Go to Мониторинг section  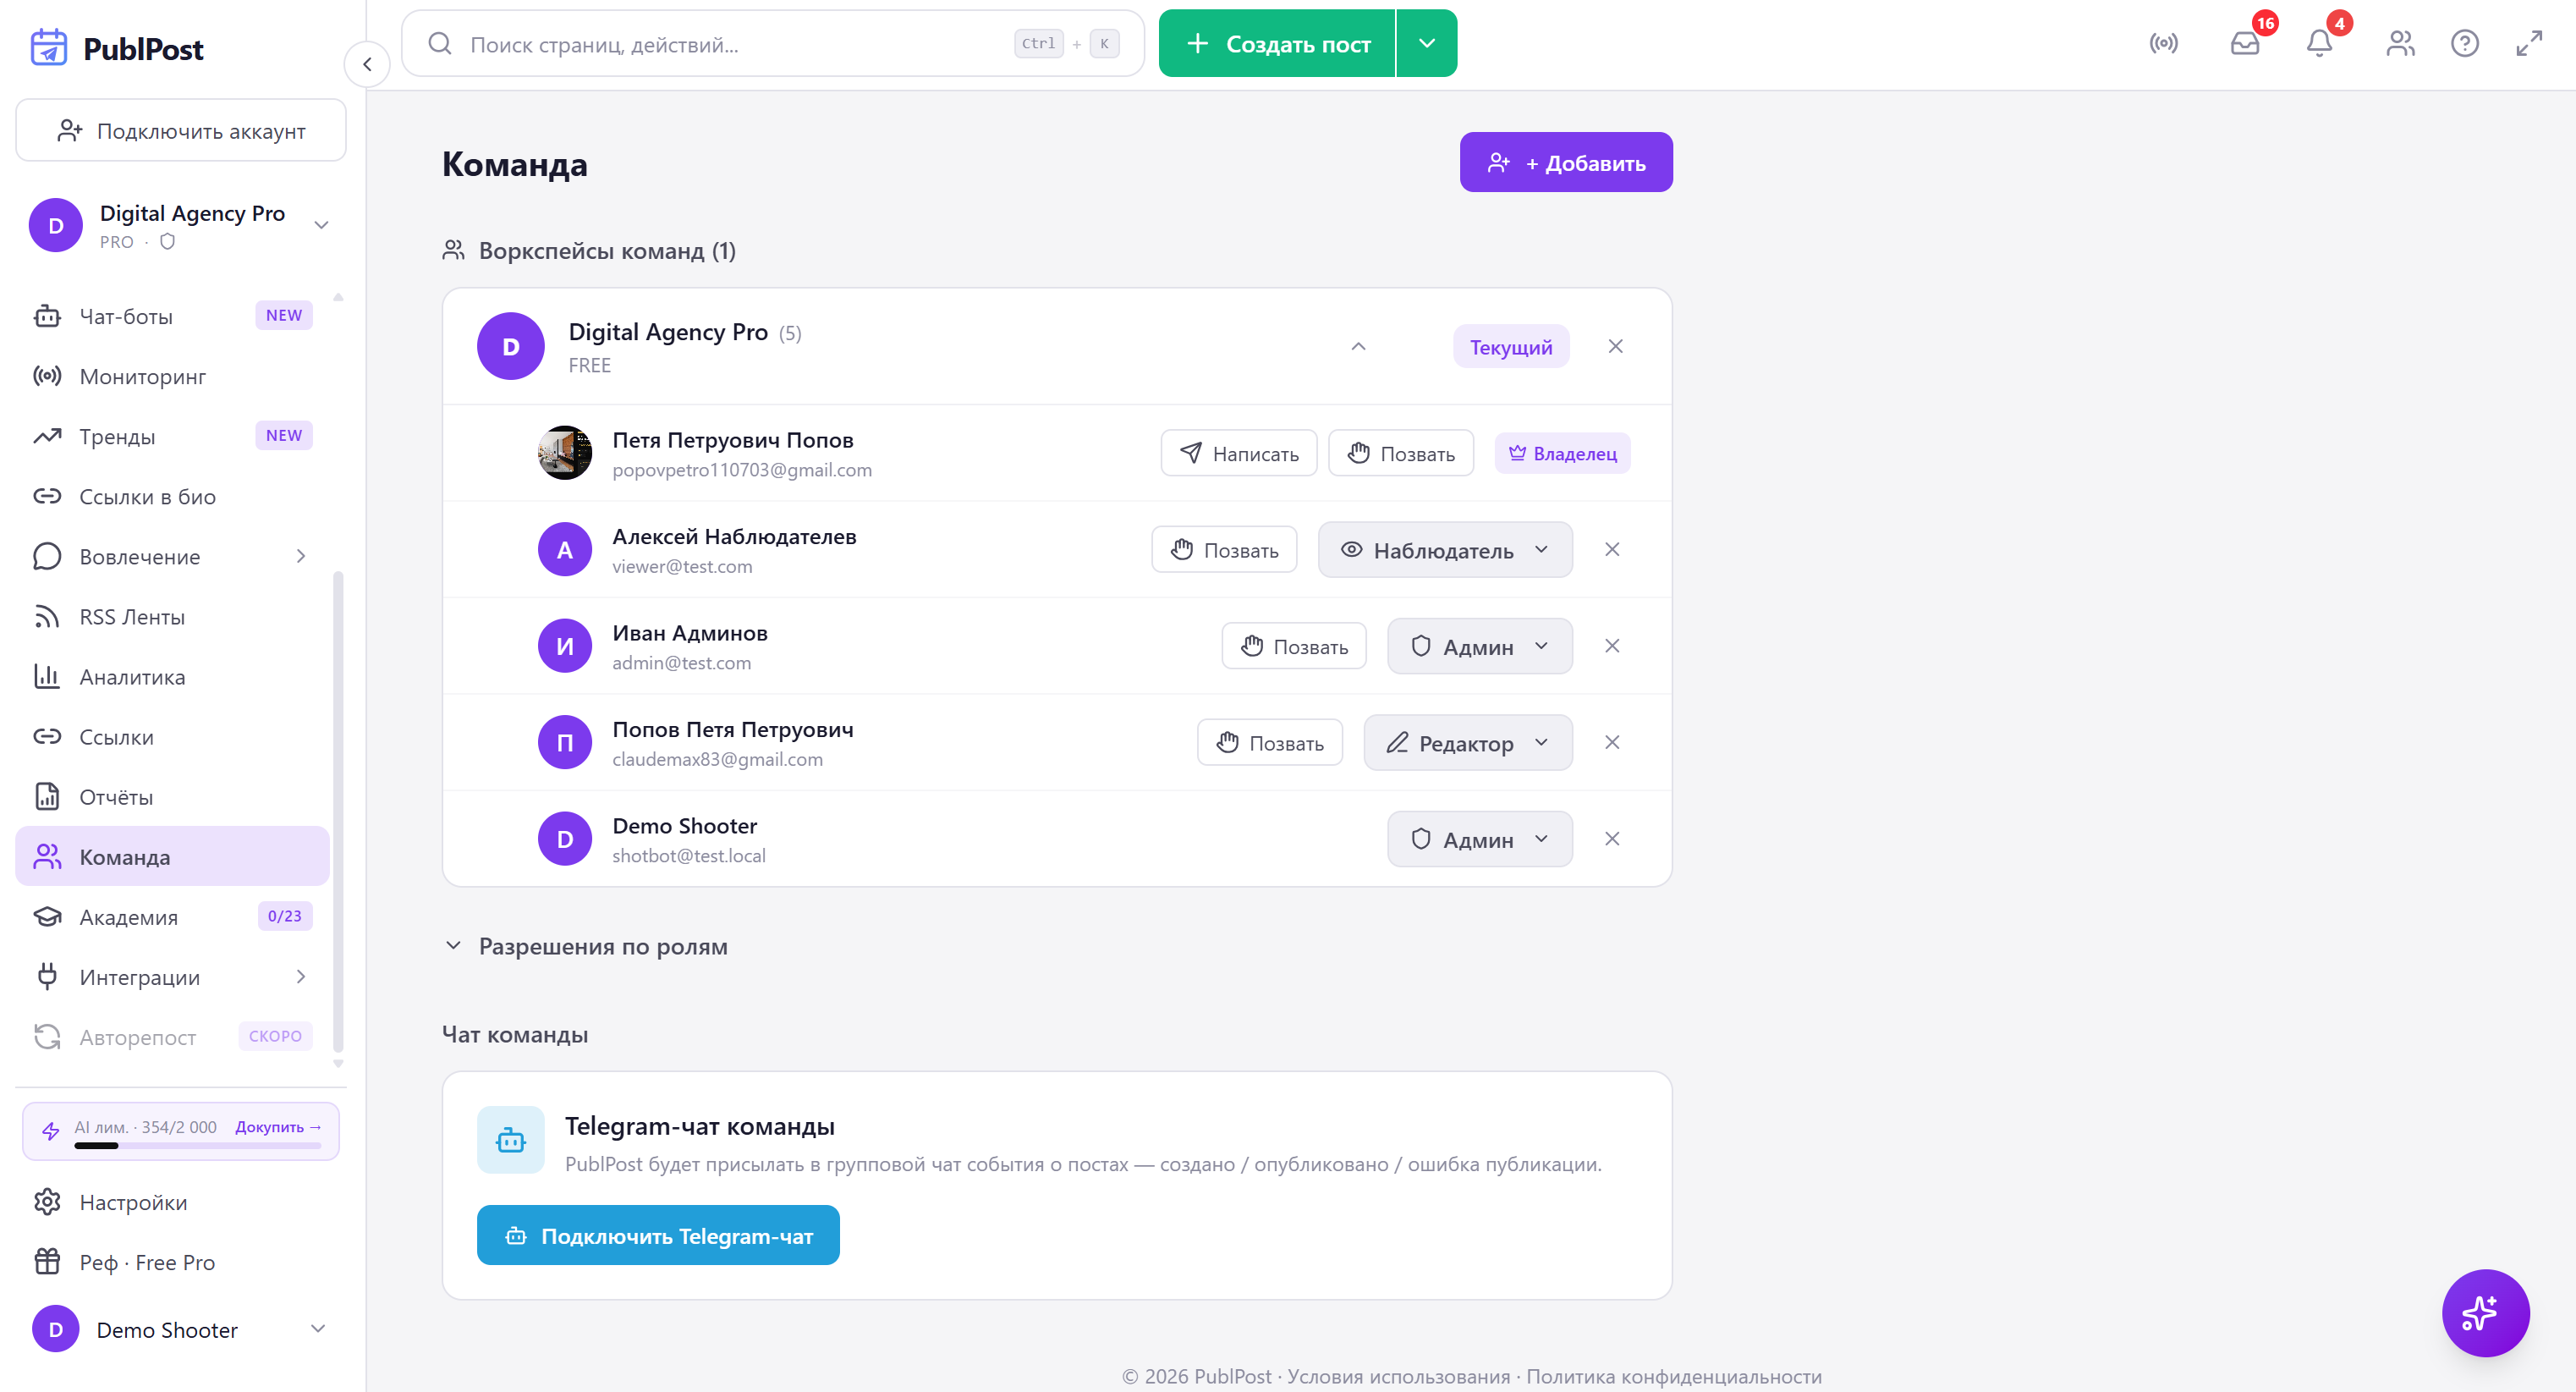(x=172, y=376)
